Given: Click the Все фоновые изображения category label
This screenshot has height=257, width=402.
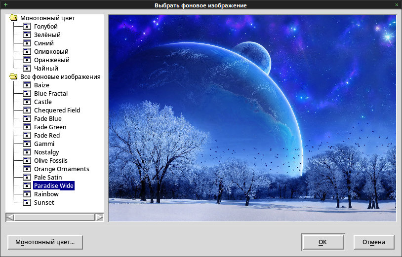Looking at the screenshot, I should 60,76.
